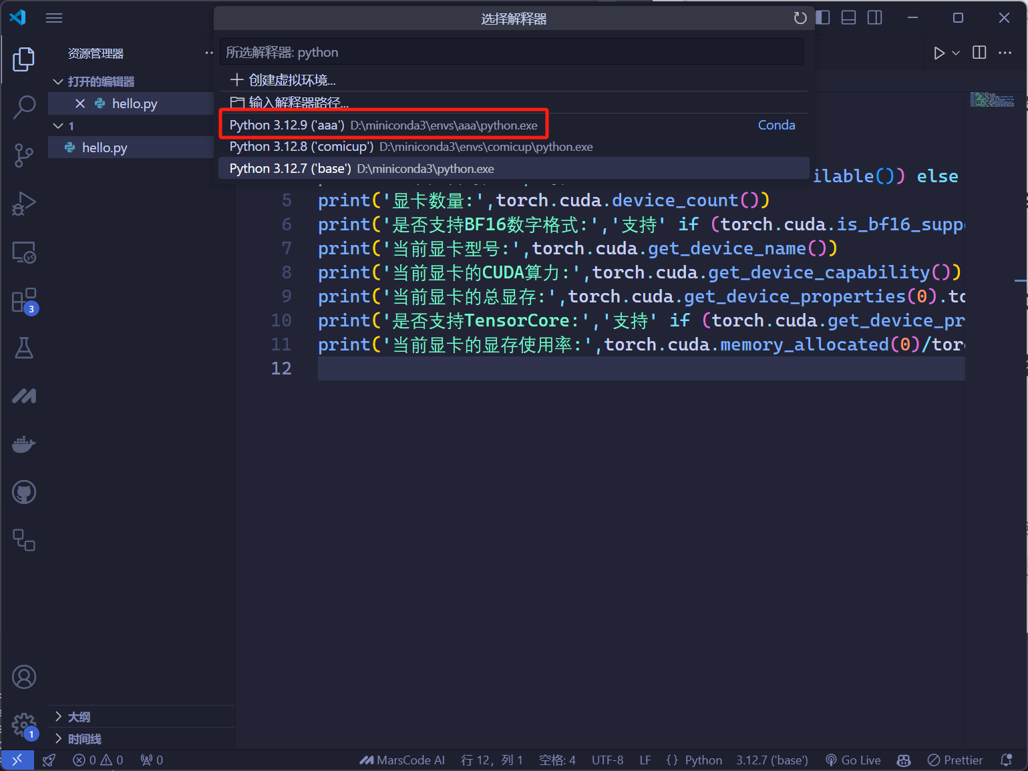Click Go Live in status bar
The width and height of the screenshot is (1028, 771).
tap(853, 760)
